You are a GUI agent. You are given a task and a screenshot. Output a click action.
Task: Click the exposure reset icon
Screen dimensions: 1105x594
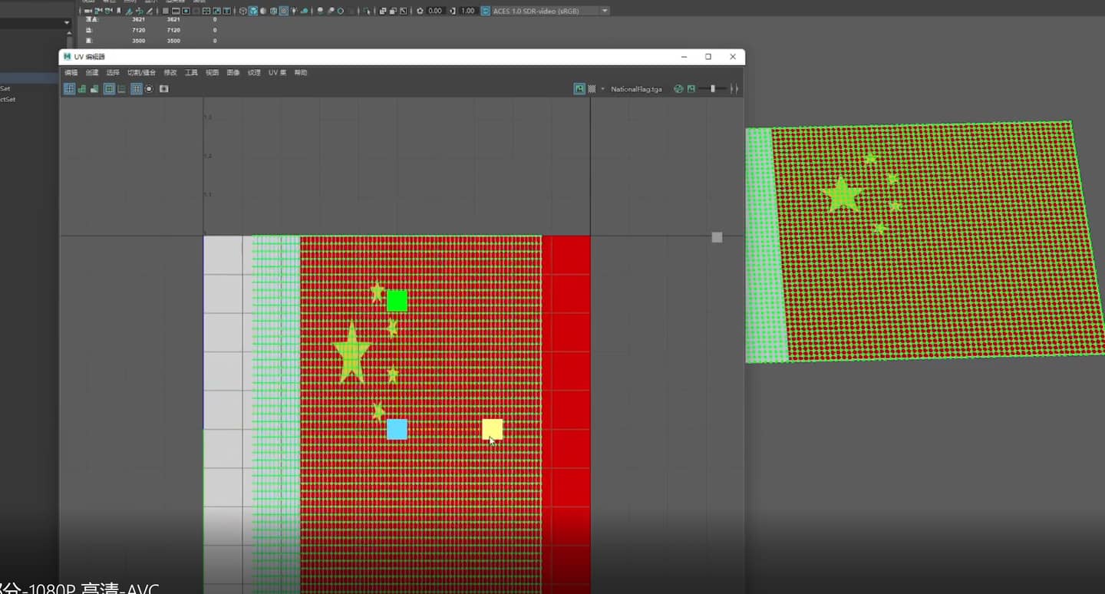pos(420,11)
